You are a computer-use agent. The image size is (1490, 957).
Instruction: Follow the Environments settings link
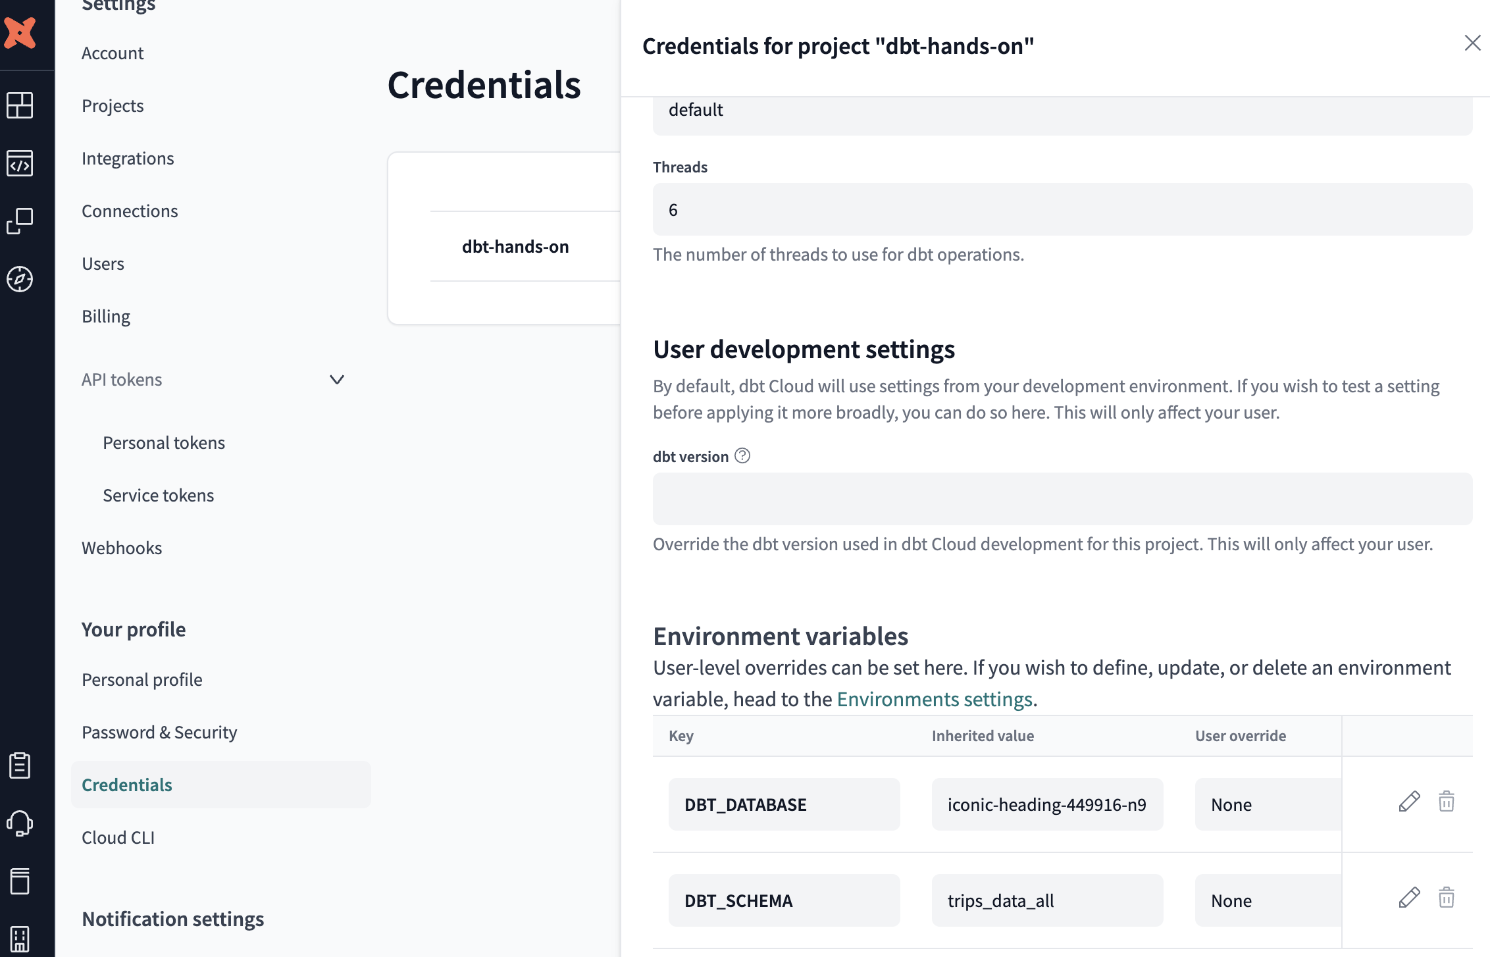click(x=935, y=699)
